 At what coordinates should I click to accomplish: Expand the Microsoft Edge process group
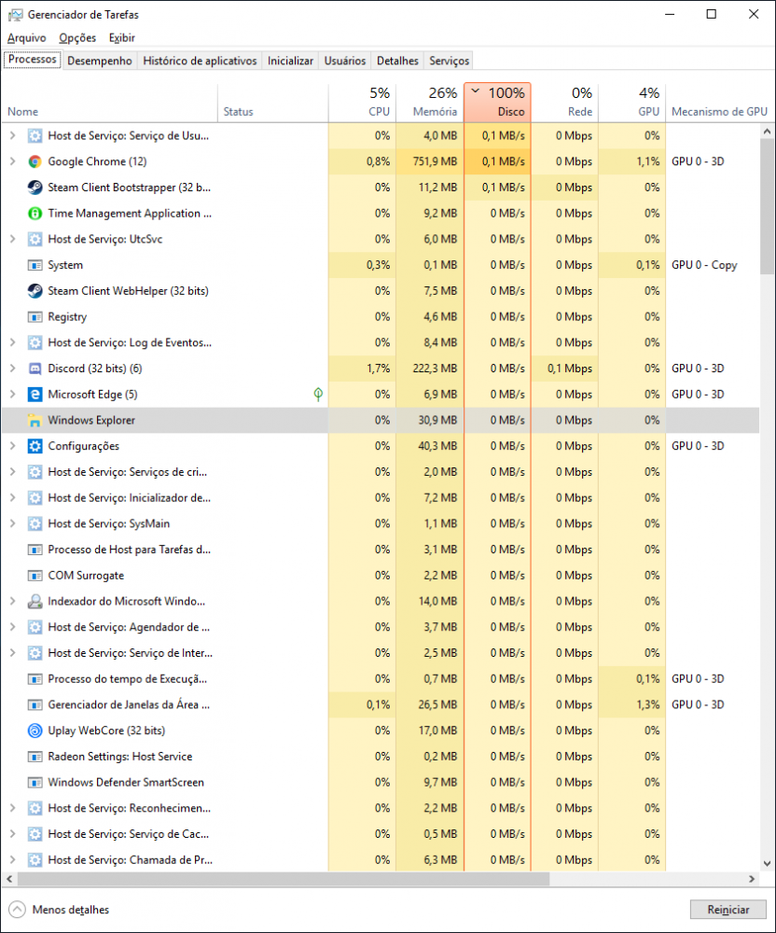pyautogui.click(x=12, y=395)
